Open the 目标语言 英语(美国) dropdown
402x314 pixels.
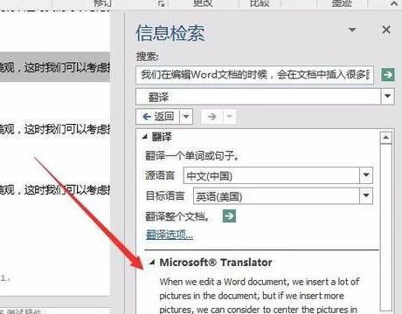(x=366, y=196)
